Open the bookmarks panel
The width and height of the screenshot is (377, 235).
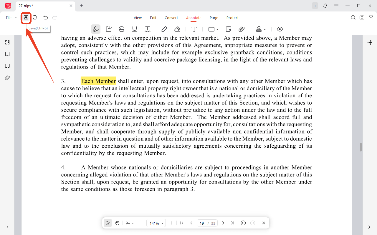(x=7, y=54)
